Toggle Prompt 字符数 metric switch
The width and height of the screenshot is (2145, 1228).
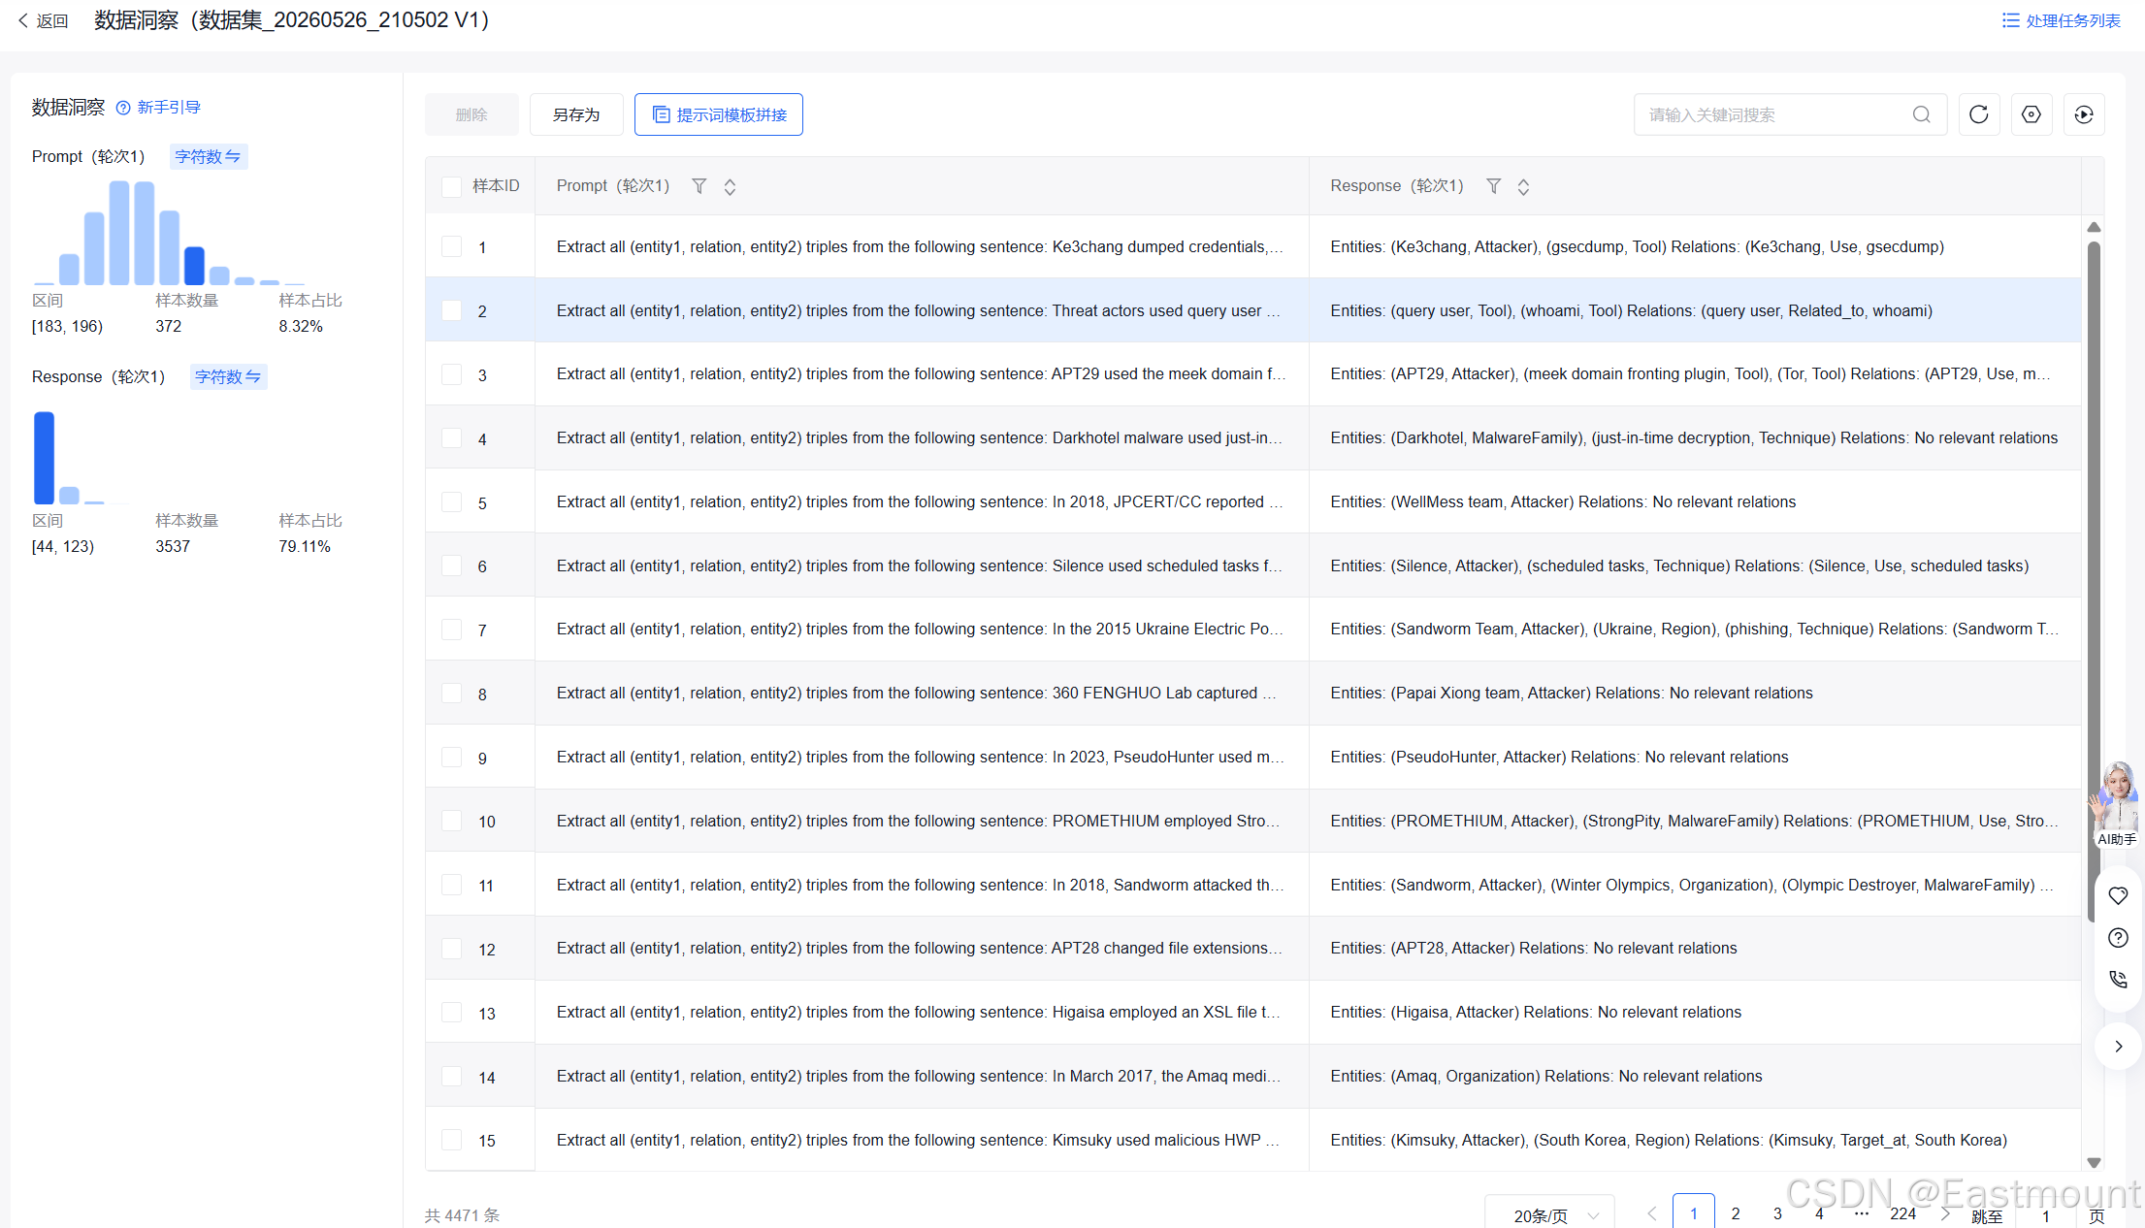click(x=209, y=156)
